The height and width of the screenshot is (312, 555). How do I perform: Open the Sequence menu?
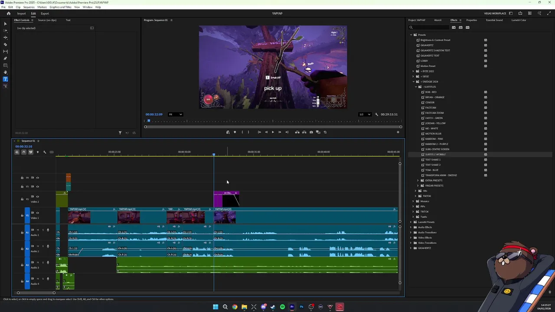point(29,7)
